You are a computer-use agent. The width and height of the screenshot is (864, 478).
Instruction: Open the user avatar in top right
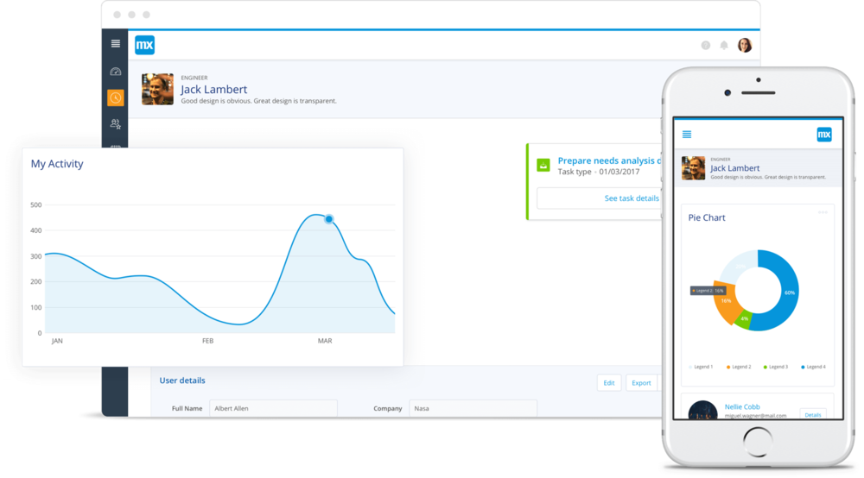click(x=745, y=45)
